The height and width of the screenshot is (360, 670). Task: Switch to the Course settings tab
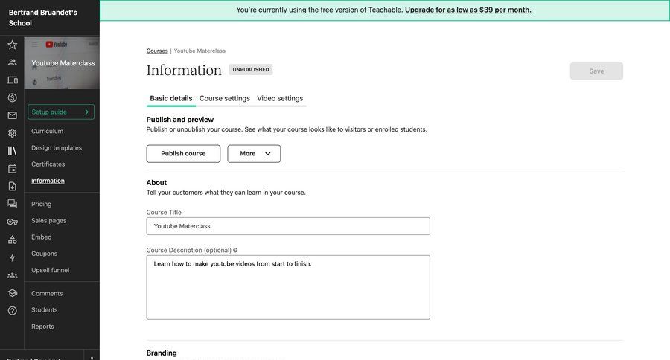225,98
